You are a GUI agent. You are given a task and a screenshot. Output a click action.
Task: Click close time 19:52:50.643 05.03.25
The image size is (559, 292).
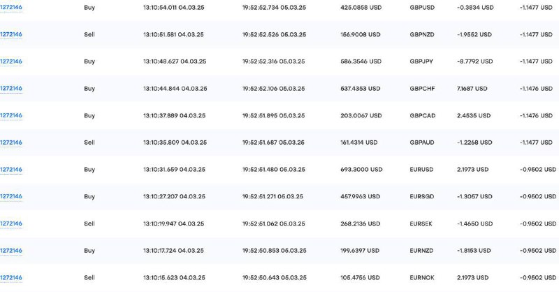pyautogui.click(x=274, y=278)
